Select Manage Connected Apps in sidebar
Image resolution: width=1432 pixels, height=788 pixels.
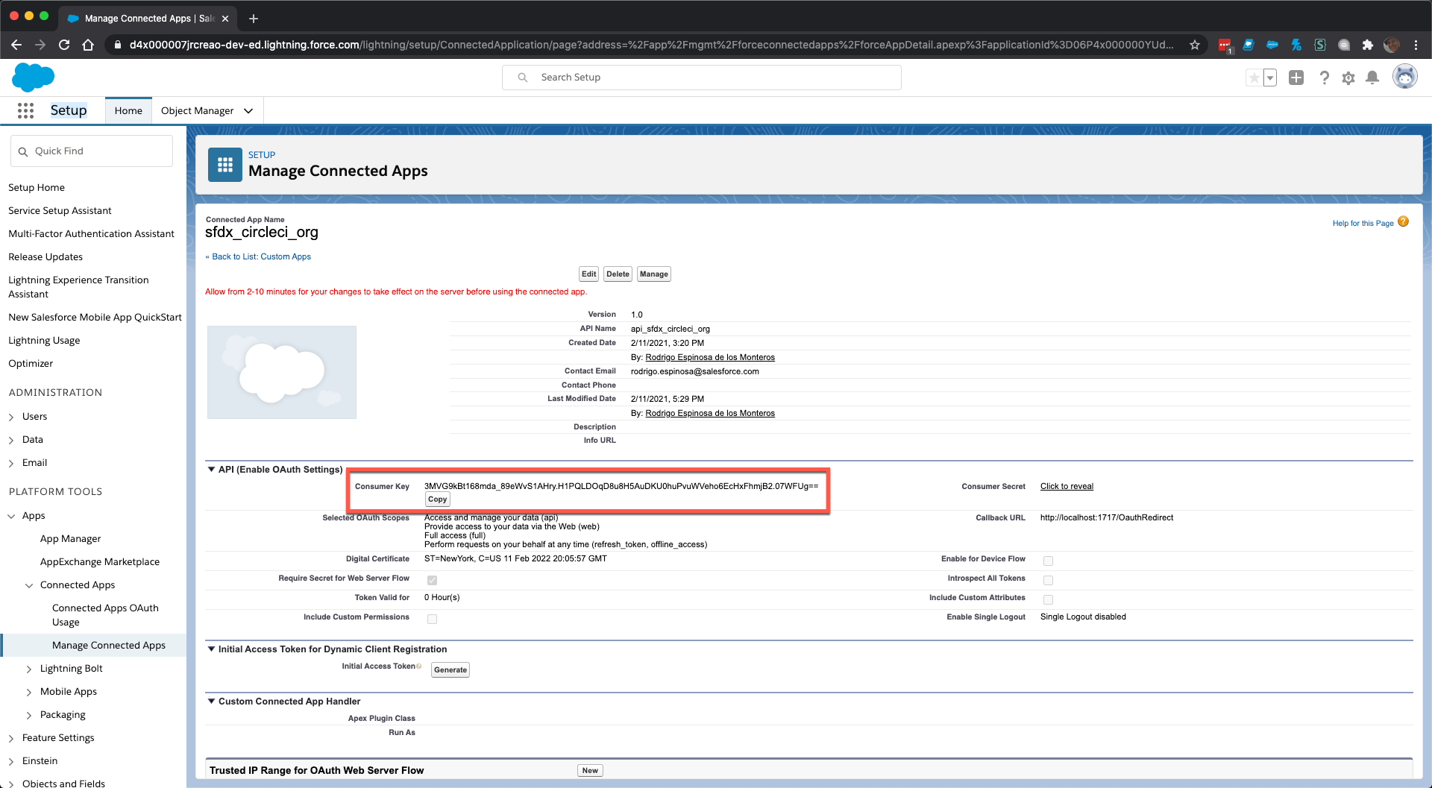[x=109, y=645]
